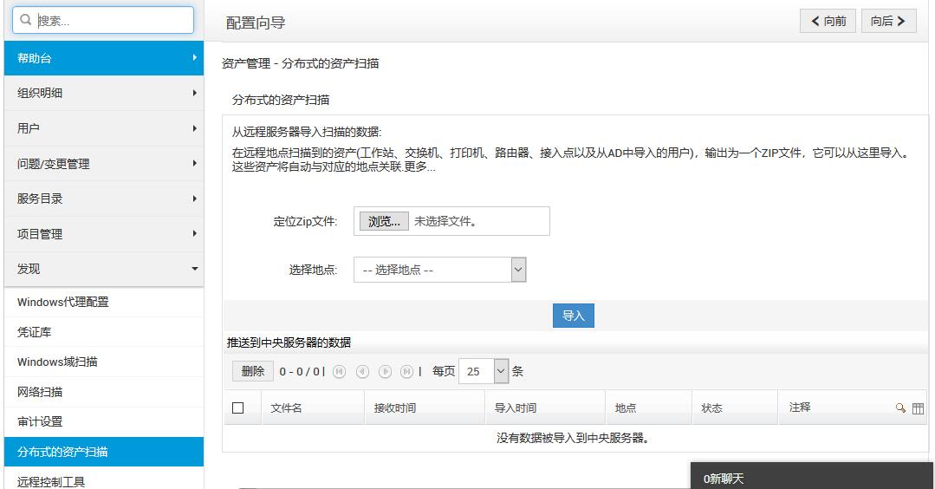Expand the 问题/变更管理 menu

point(104,163)
